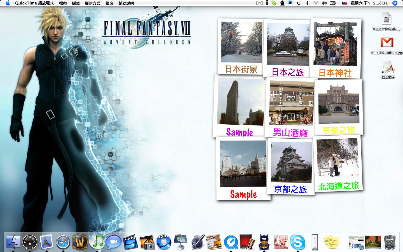403x252 pixels.
Task: Open the corkboard photos app in Dock
Action: click(x=214, y=242)
